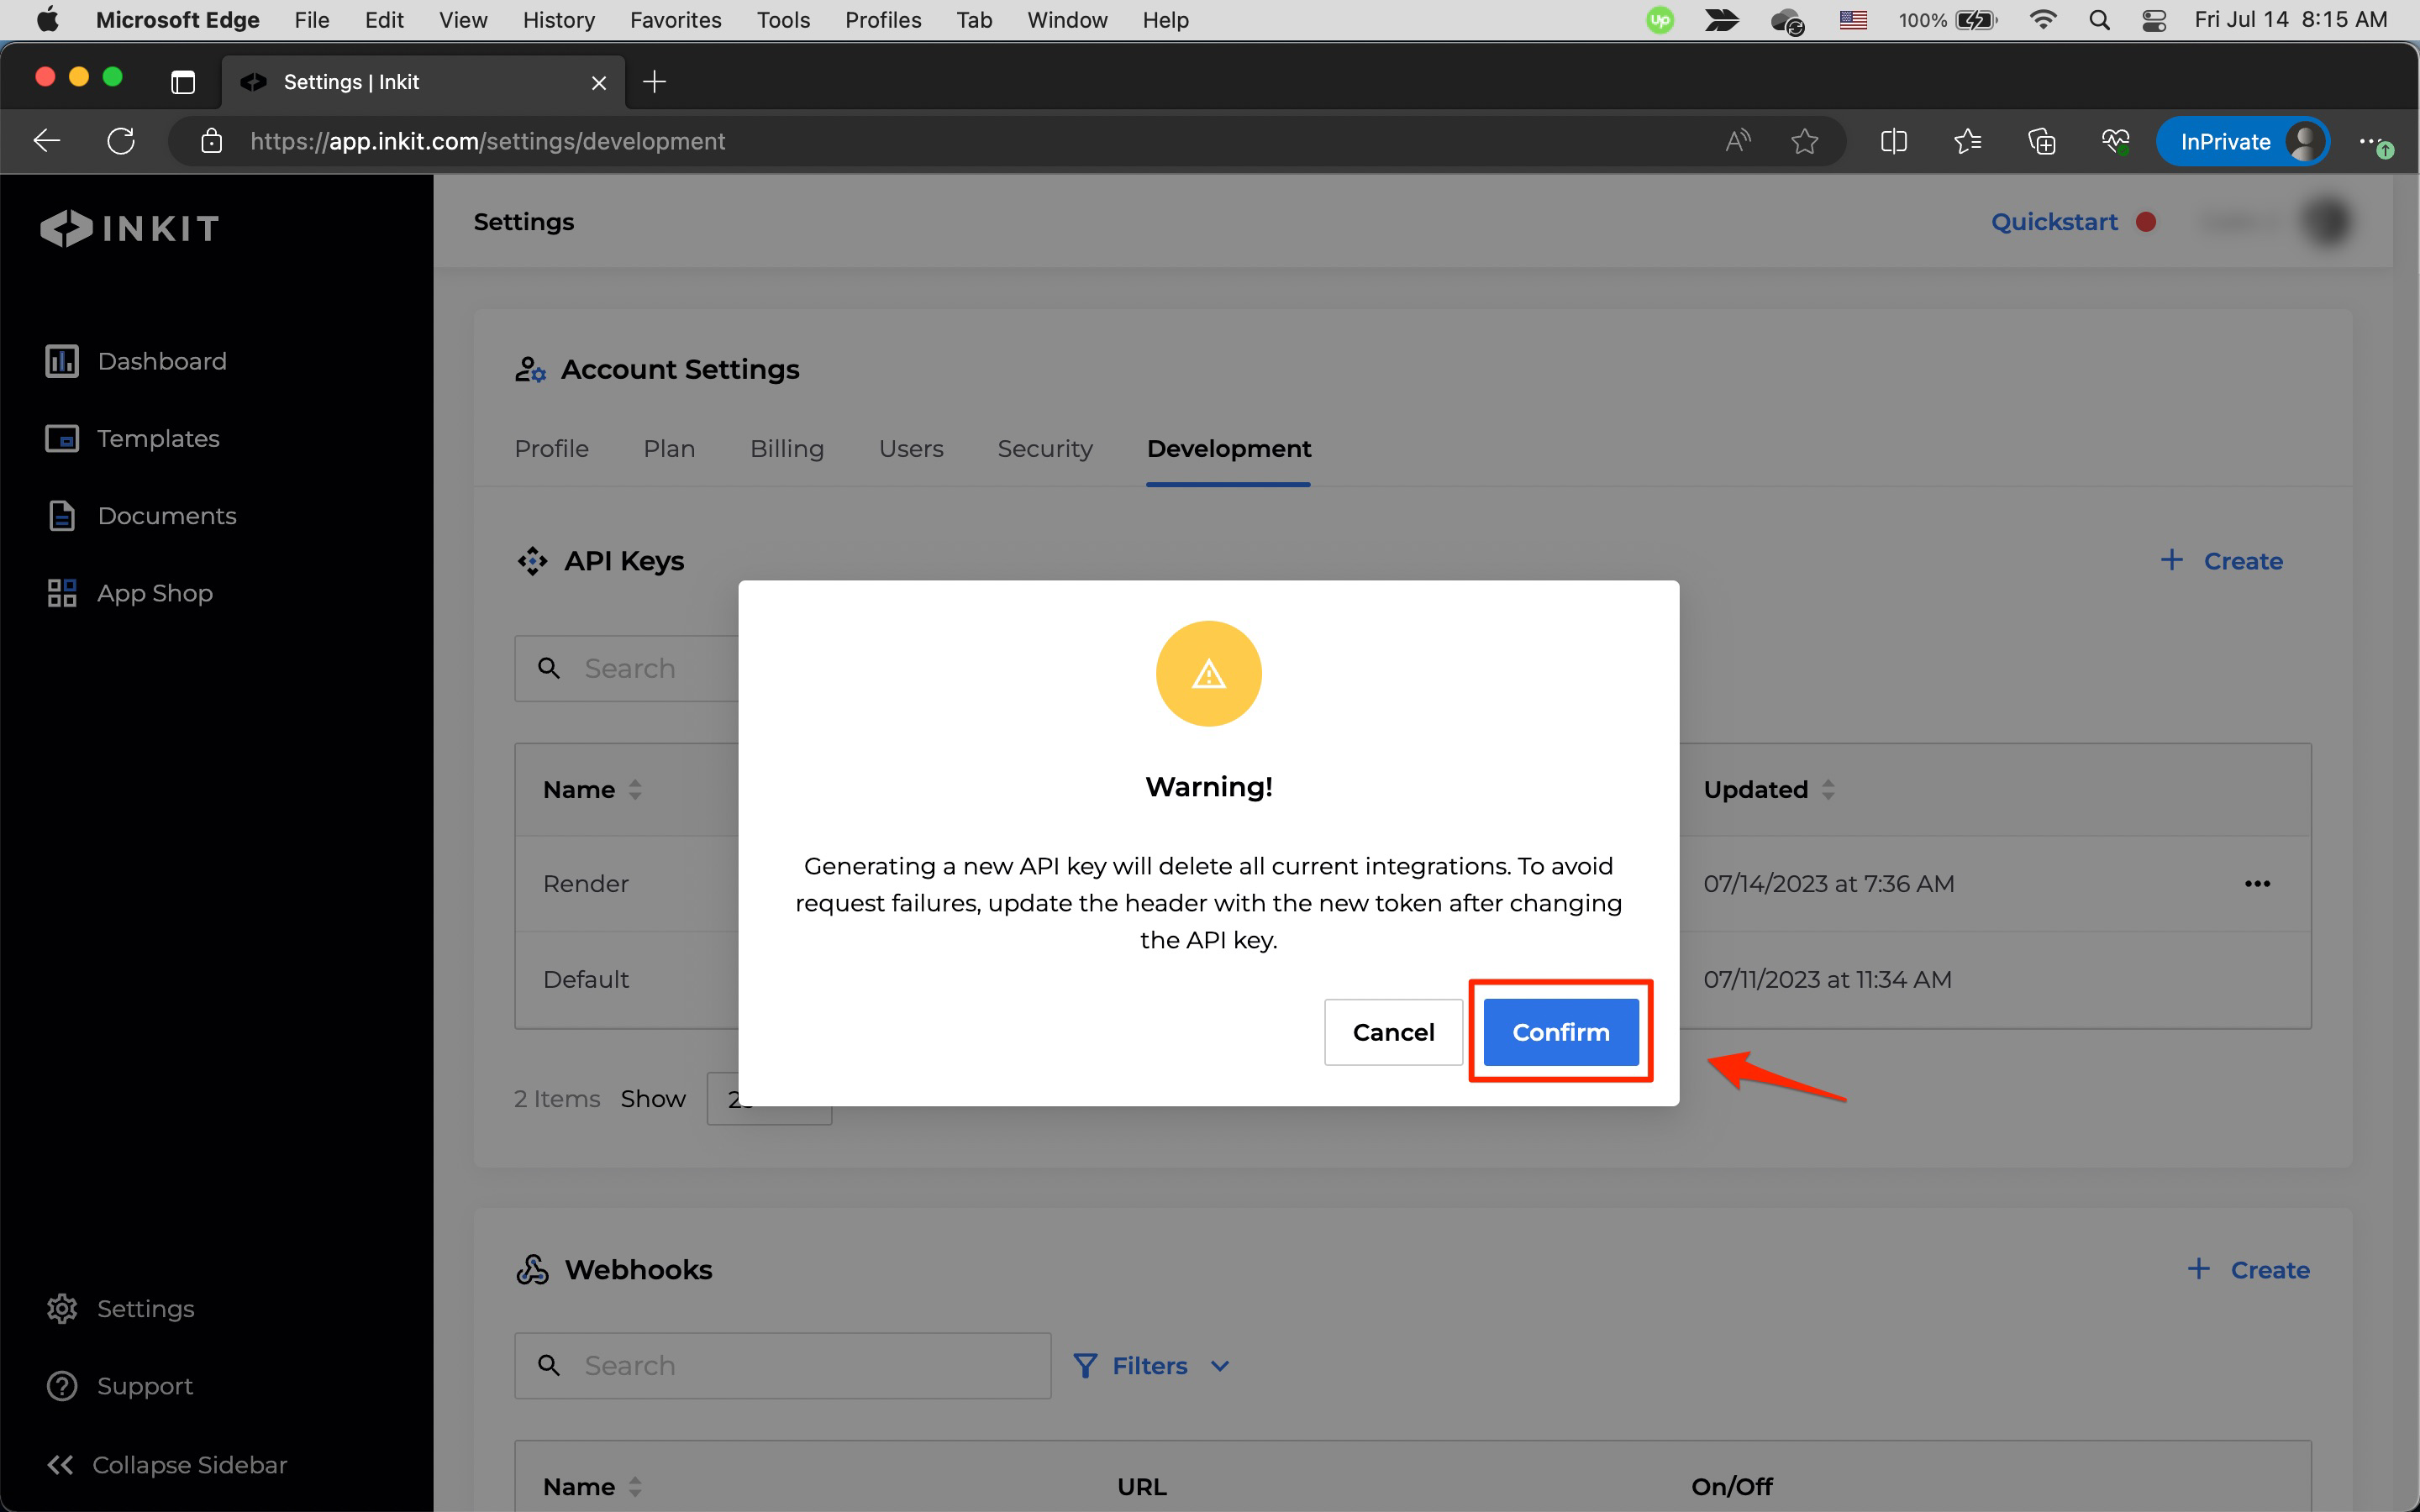Click the Confirm button in the warning dialog
The width and height of the screenshot is (2420, 1512).
(x=1560, y=1032)
